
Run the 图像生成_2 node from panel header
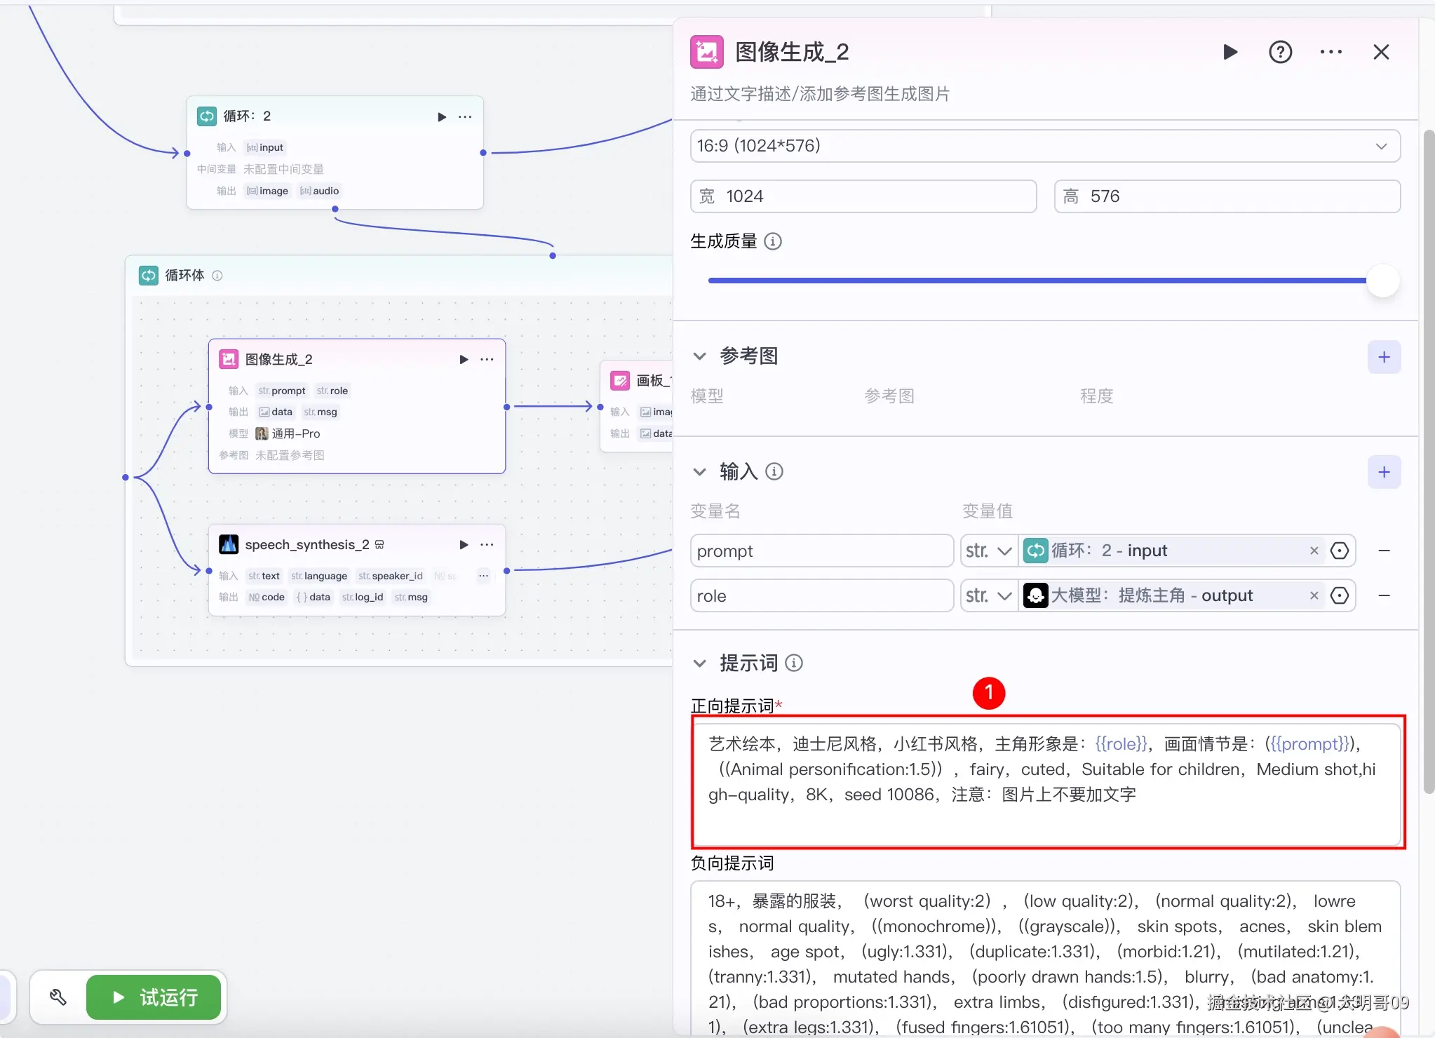(1229, 52)
